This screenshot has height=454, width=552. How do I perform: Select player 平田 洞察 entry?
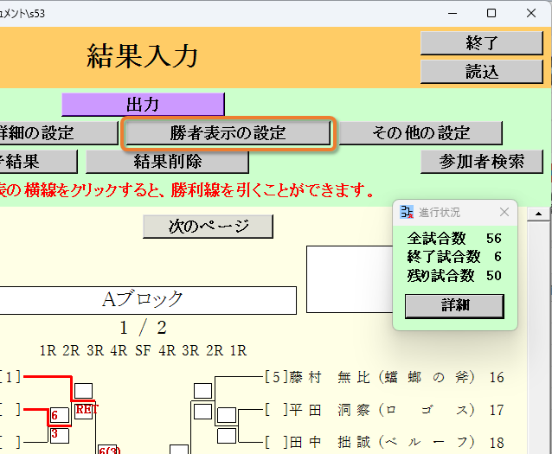(382, 410)
